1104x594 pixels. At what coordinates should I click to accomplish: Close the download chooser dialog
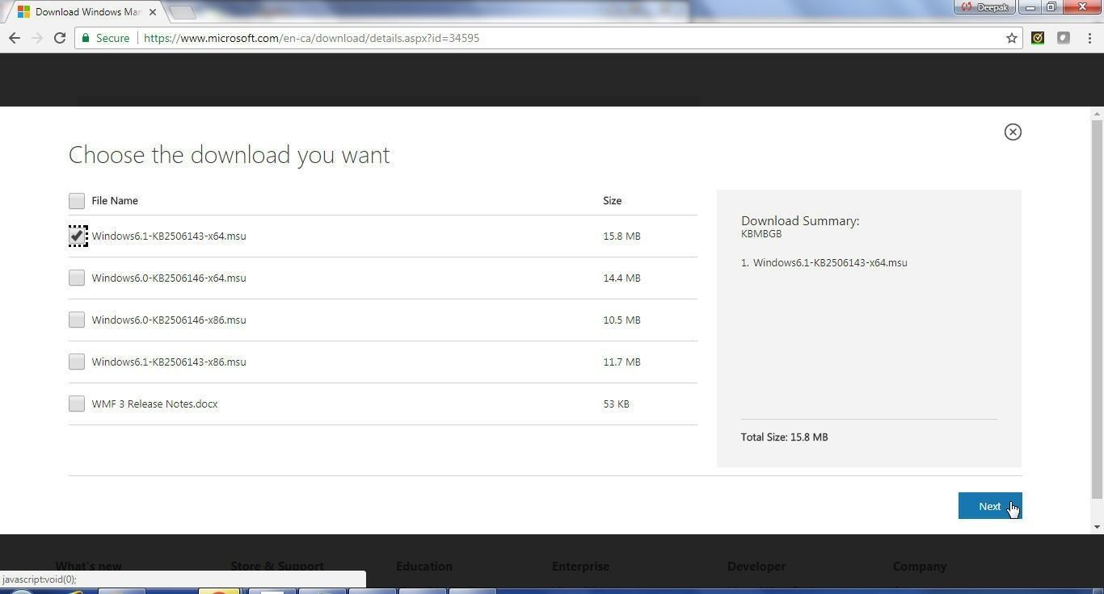(1013, 132)
